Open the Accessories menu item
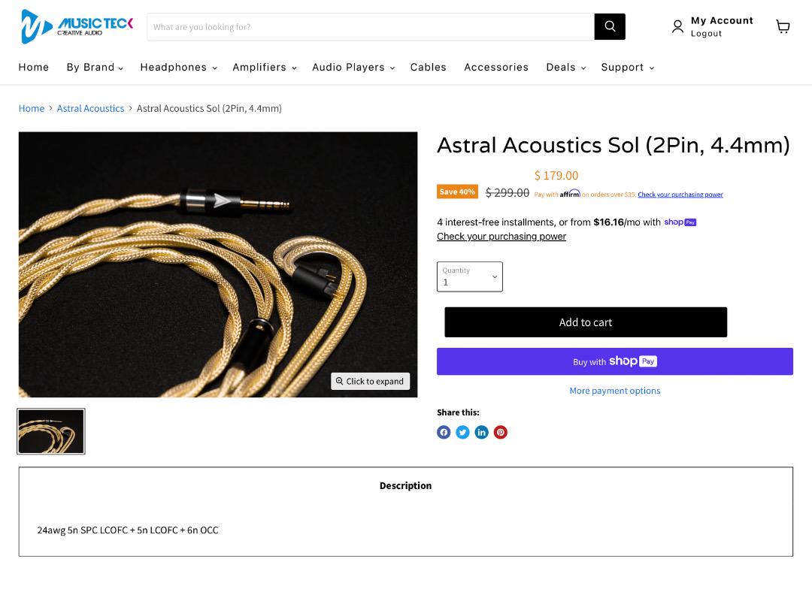The width and height of the screenshot is (812, 604). tap(496, 68)
